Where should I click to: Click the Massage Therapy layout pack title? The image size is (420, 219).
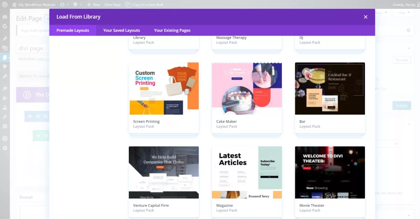pyautogui.click(x=231, y=38)
